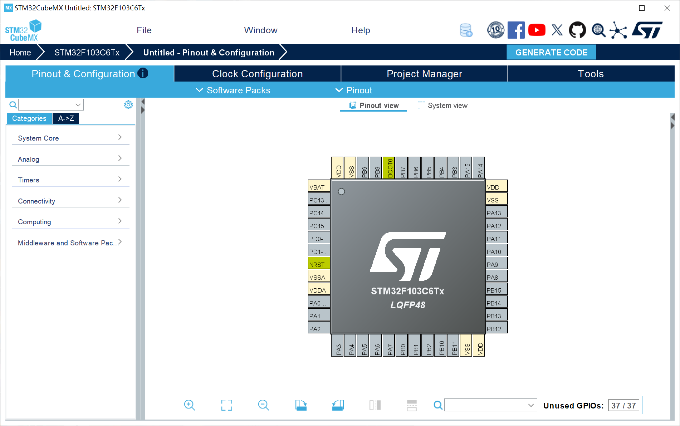Expand the System Core category
Screen dimensions: 680x426
point(70,138)
